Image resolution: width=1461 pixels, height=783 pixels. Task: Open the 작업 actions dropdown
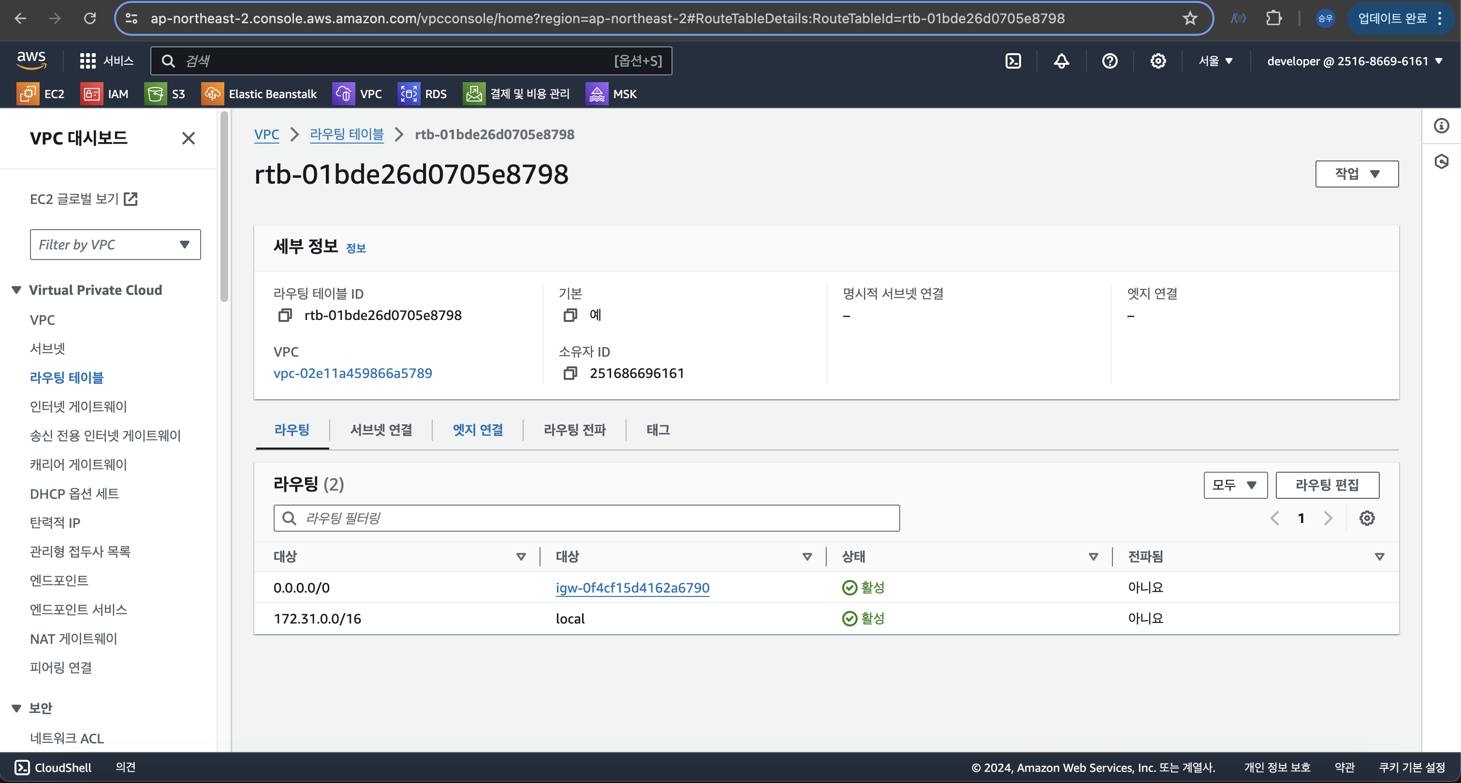[1357, 174]
